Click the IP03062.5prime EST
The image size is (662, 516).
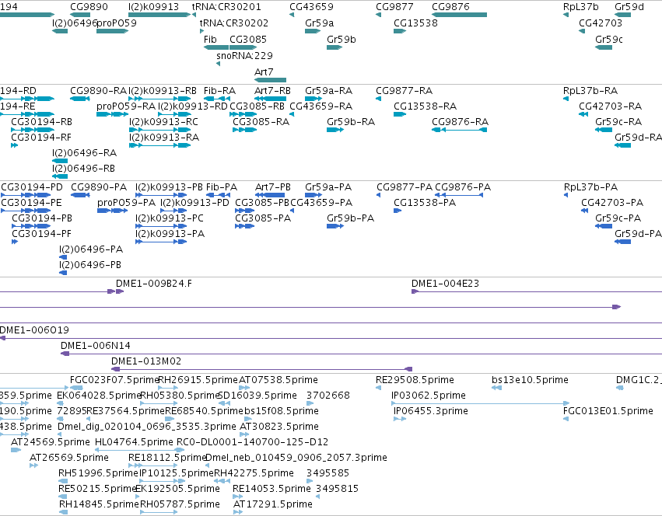[x=481, y=403]
